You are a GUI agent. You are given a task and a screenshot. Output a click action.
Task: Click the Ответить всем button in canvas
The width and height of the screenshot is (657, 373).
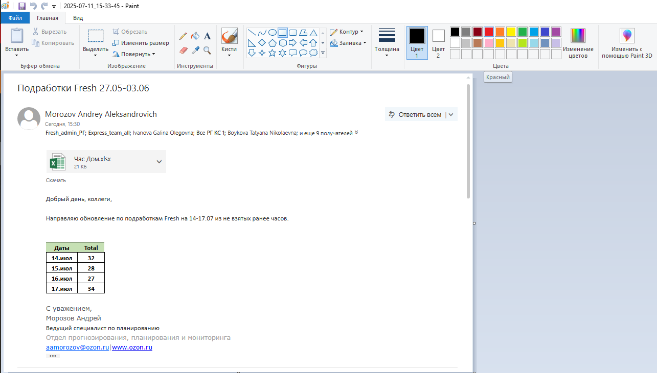coord(415,114)
